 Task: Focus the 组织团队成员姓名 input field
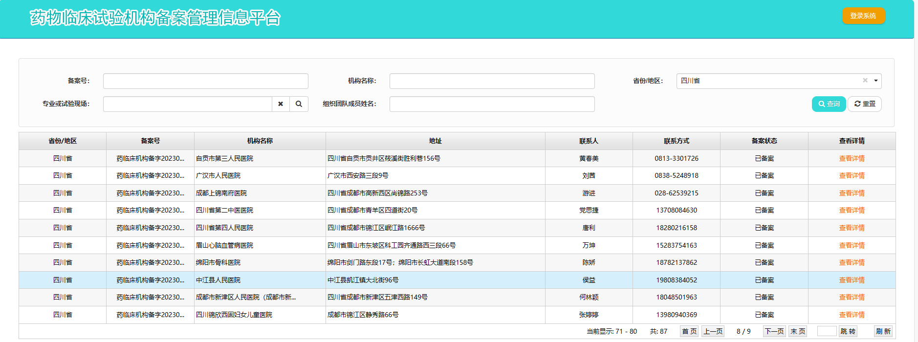[x=492, y=104]
